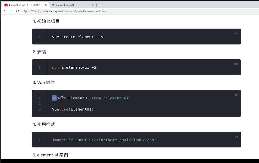The width and height of the screenshot is (259, 163).
Task: Click the heading 3. Vue 插件
Action: click(x=44, y=82)
